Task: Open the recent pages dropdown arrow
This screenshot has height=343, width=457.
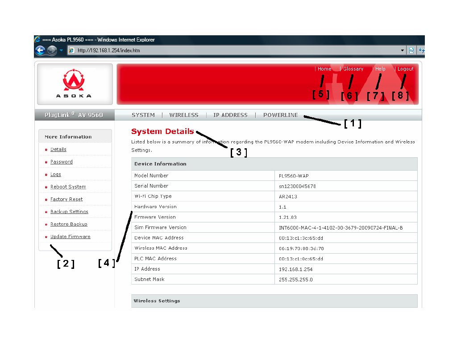Action: 61,50
